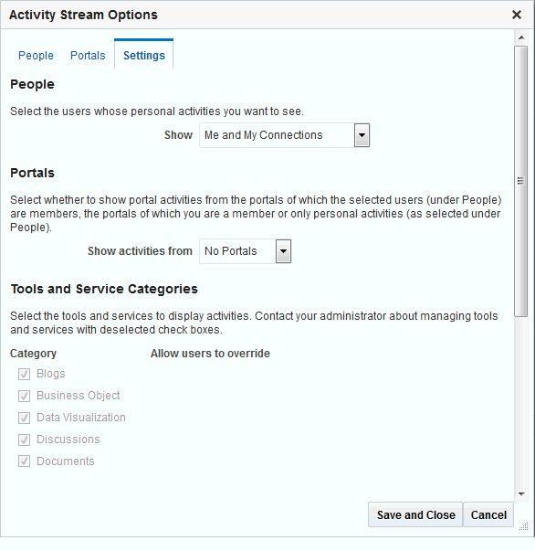Click the vertical scrollbar thumb

[x=521, y=181]
